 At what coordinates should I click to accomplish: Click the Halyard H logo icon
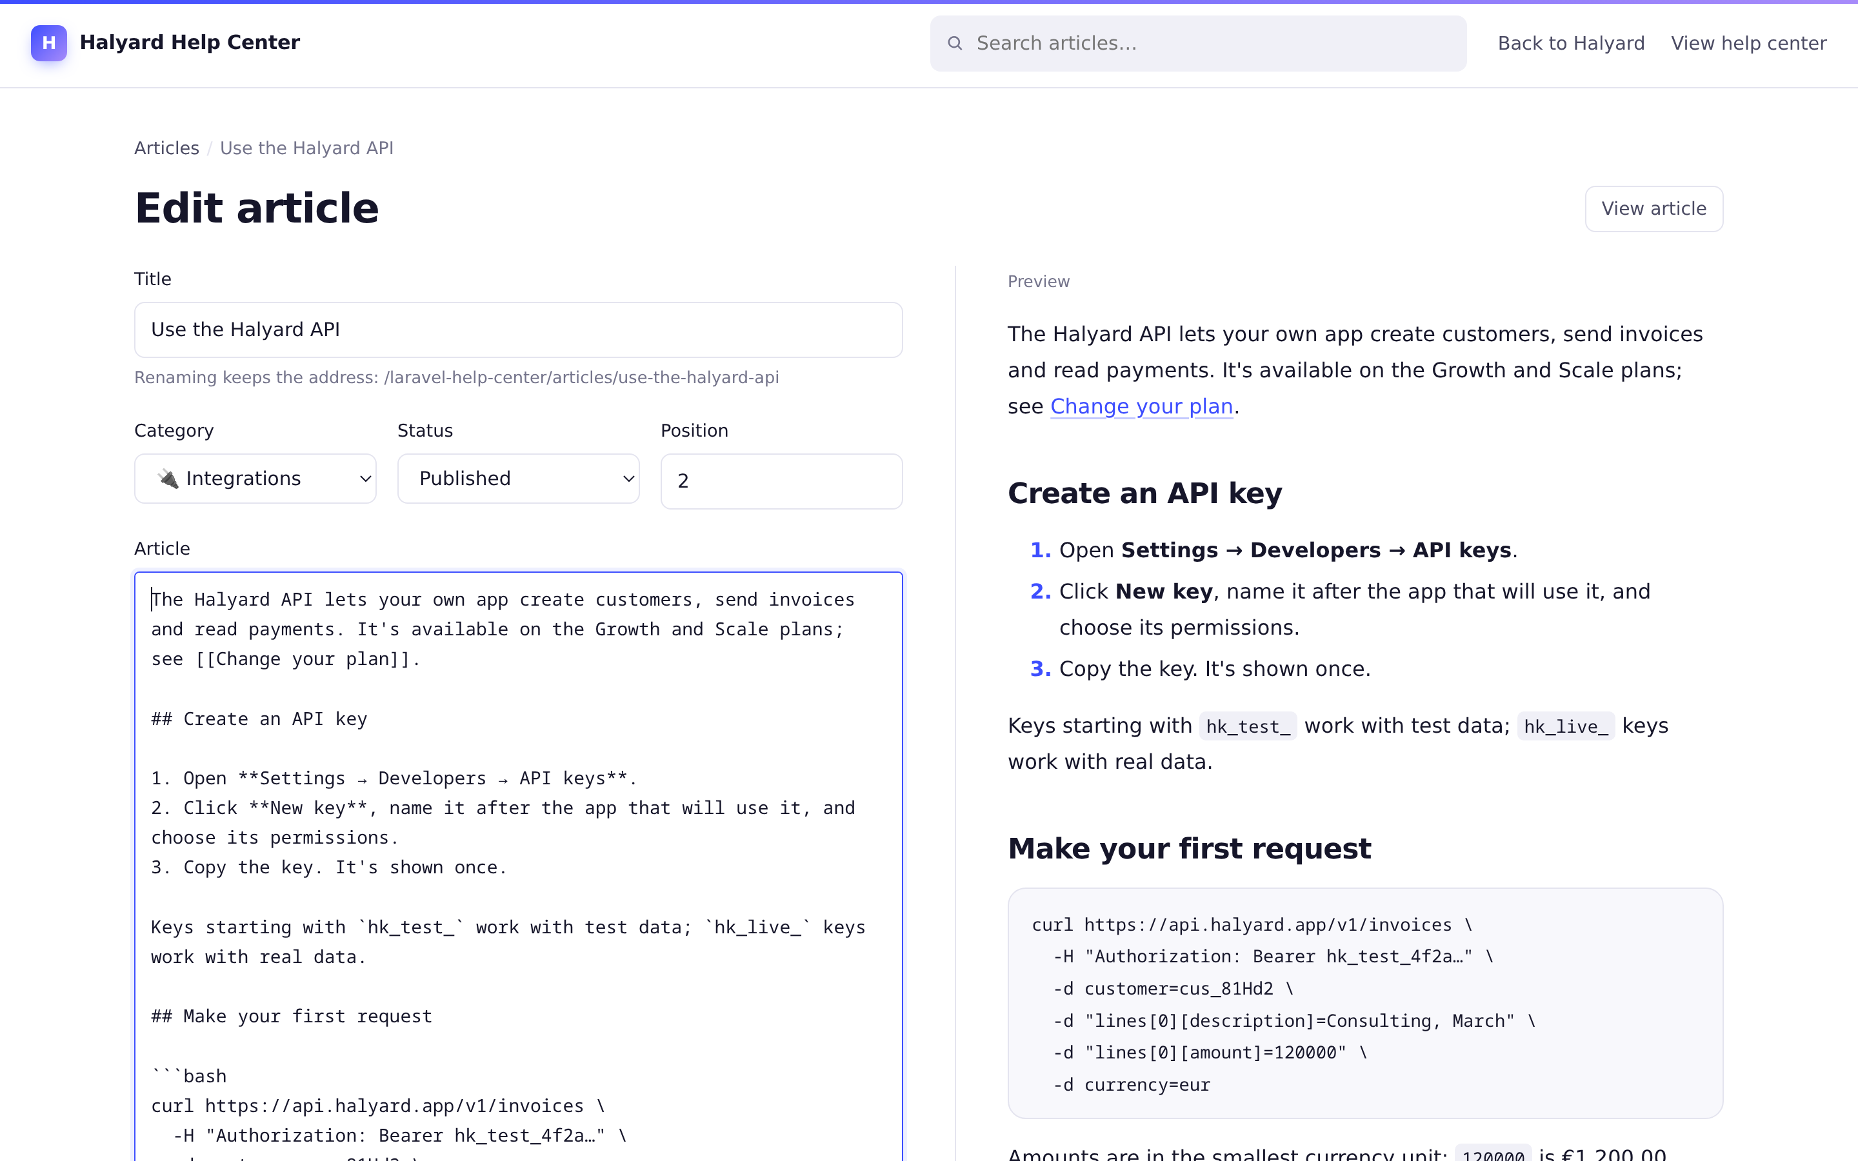(x=48, y=43)
